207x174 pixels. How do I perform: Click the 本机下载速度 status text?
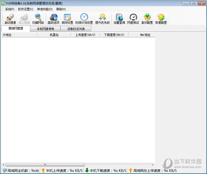[108, 171]
